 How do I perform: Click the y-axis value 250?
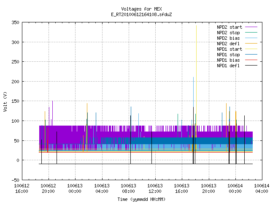click(x=15, y=62)
